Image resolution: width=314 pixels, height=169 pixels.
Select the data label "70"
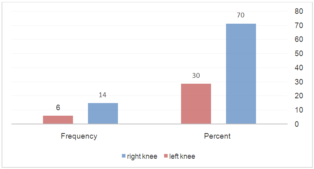click(241, 16)
